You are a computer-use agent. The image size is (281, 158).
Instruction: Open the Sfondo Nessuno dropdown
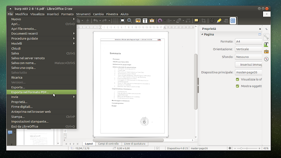pyautogui.click(x=249, y=57)
